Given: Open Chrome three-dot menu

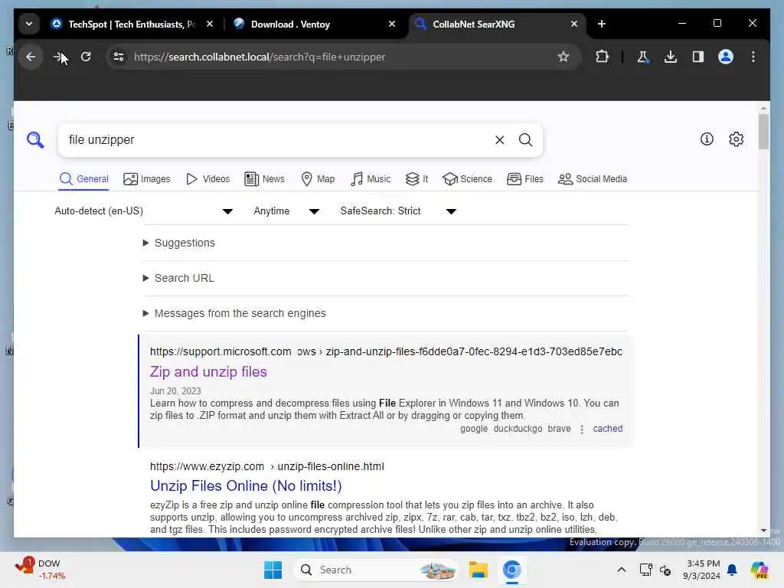Looking at the screenshot, I should click(753, 57).
